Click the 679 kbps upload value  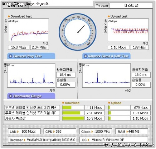tap(140, 107)
